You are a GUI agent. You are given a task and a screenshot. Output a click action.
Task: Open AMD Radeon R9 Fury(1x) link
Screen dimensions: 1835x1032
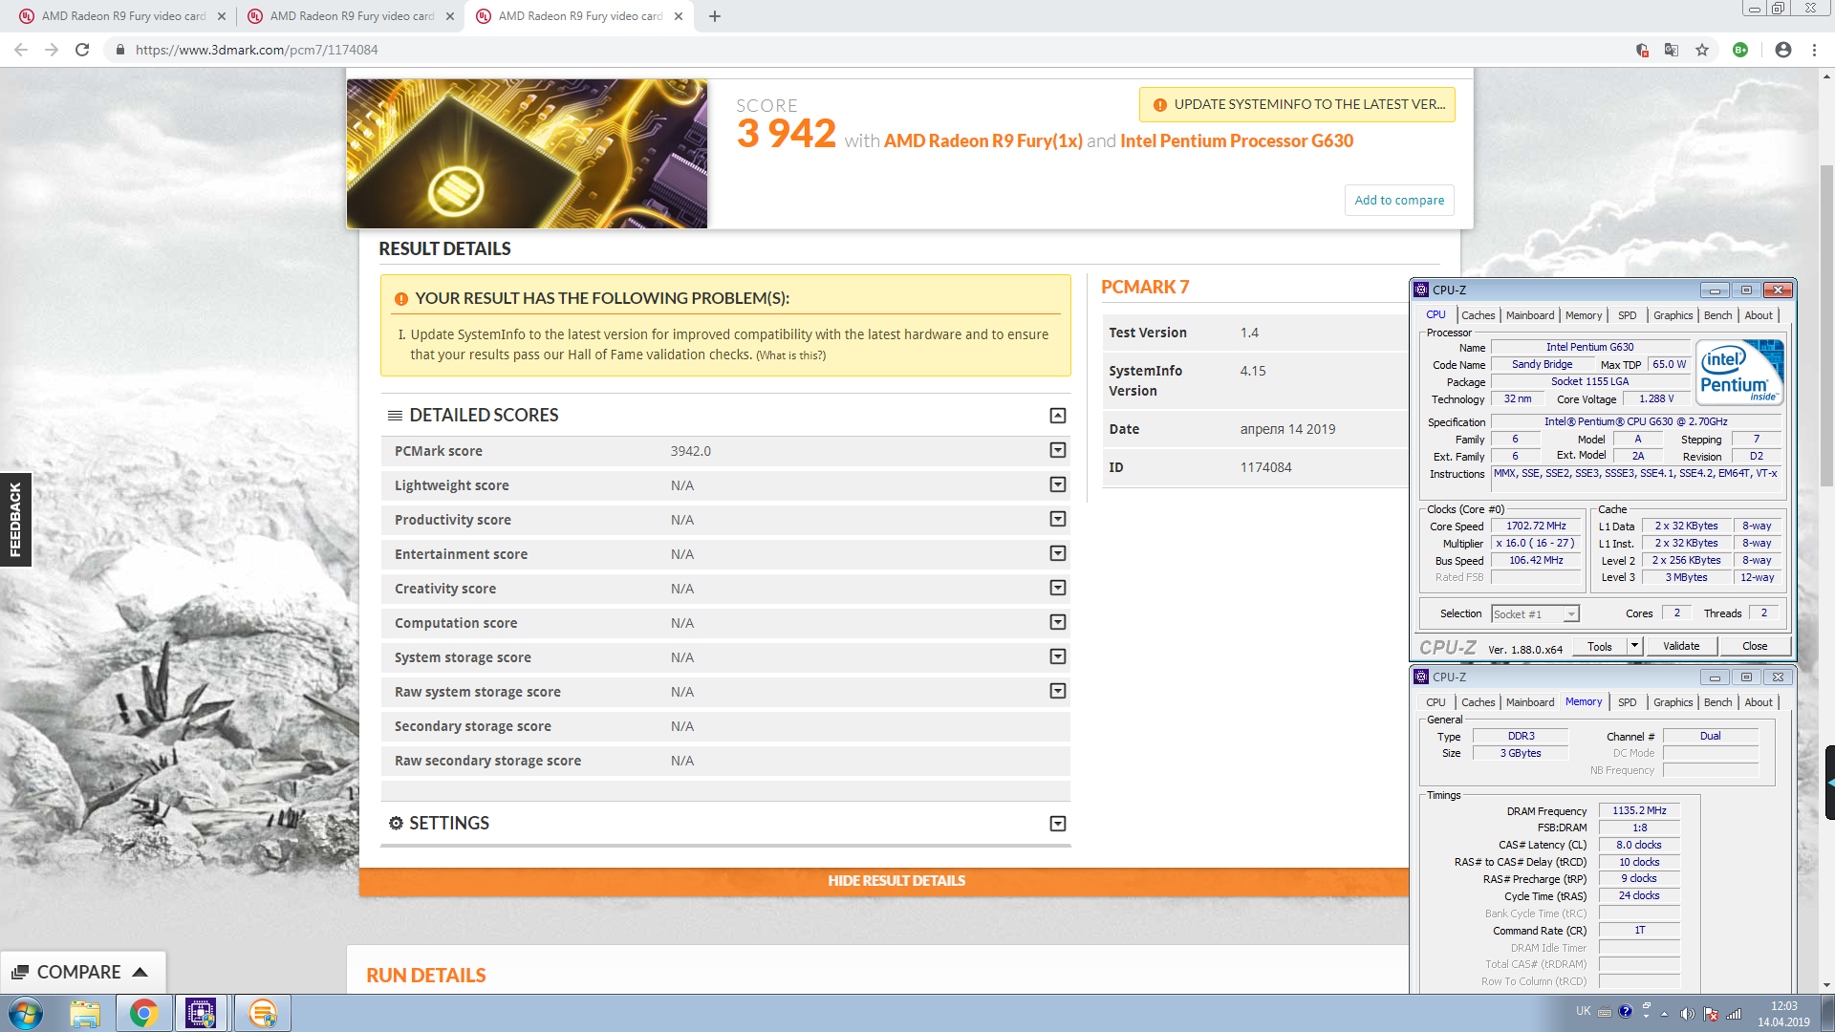[983, 140]
